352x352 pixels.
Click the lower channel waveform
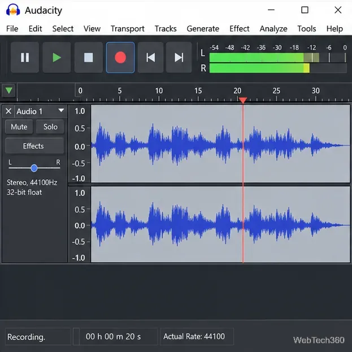[220, 224]
